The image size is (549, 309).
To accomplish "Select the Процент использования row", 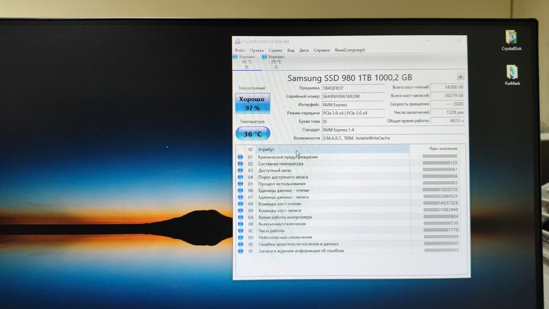I will [349, 184].
